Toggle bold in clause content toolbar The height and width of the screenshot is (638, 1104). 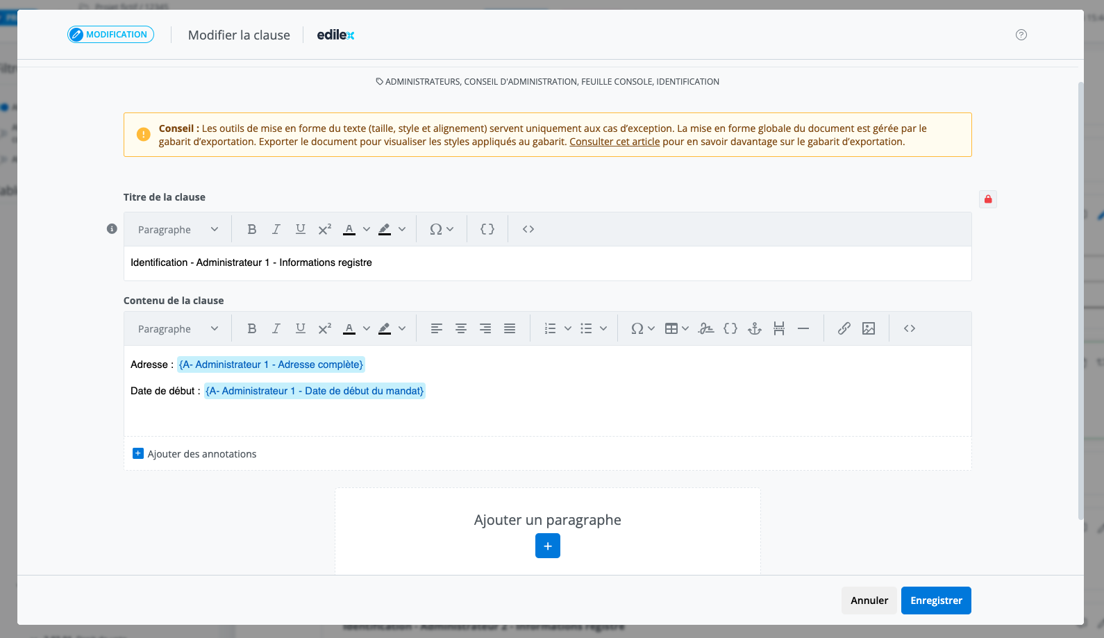[x=251, y=328]
